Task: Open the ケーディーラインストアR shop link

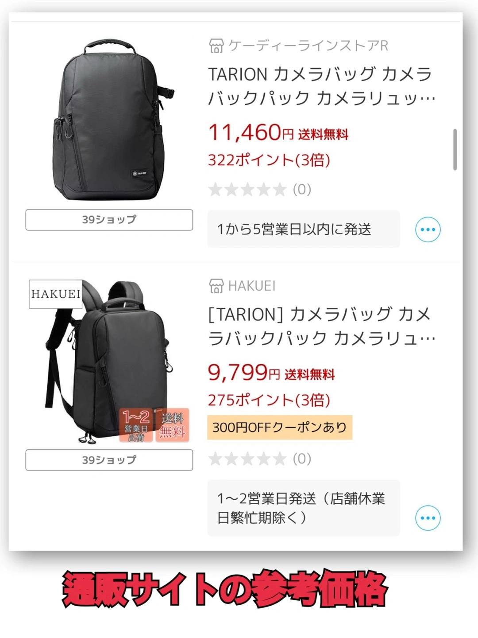Action: click(308, 46)
